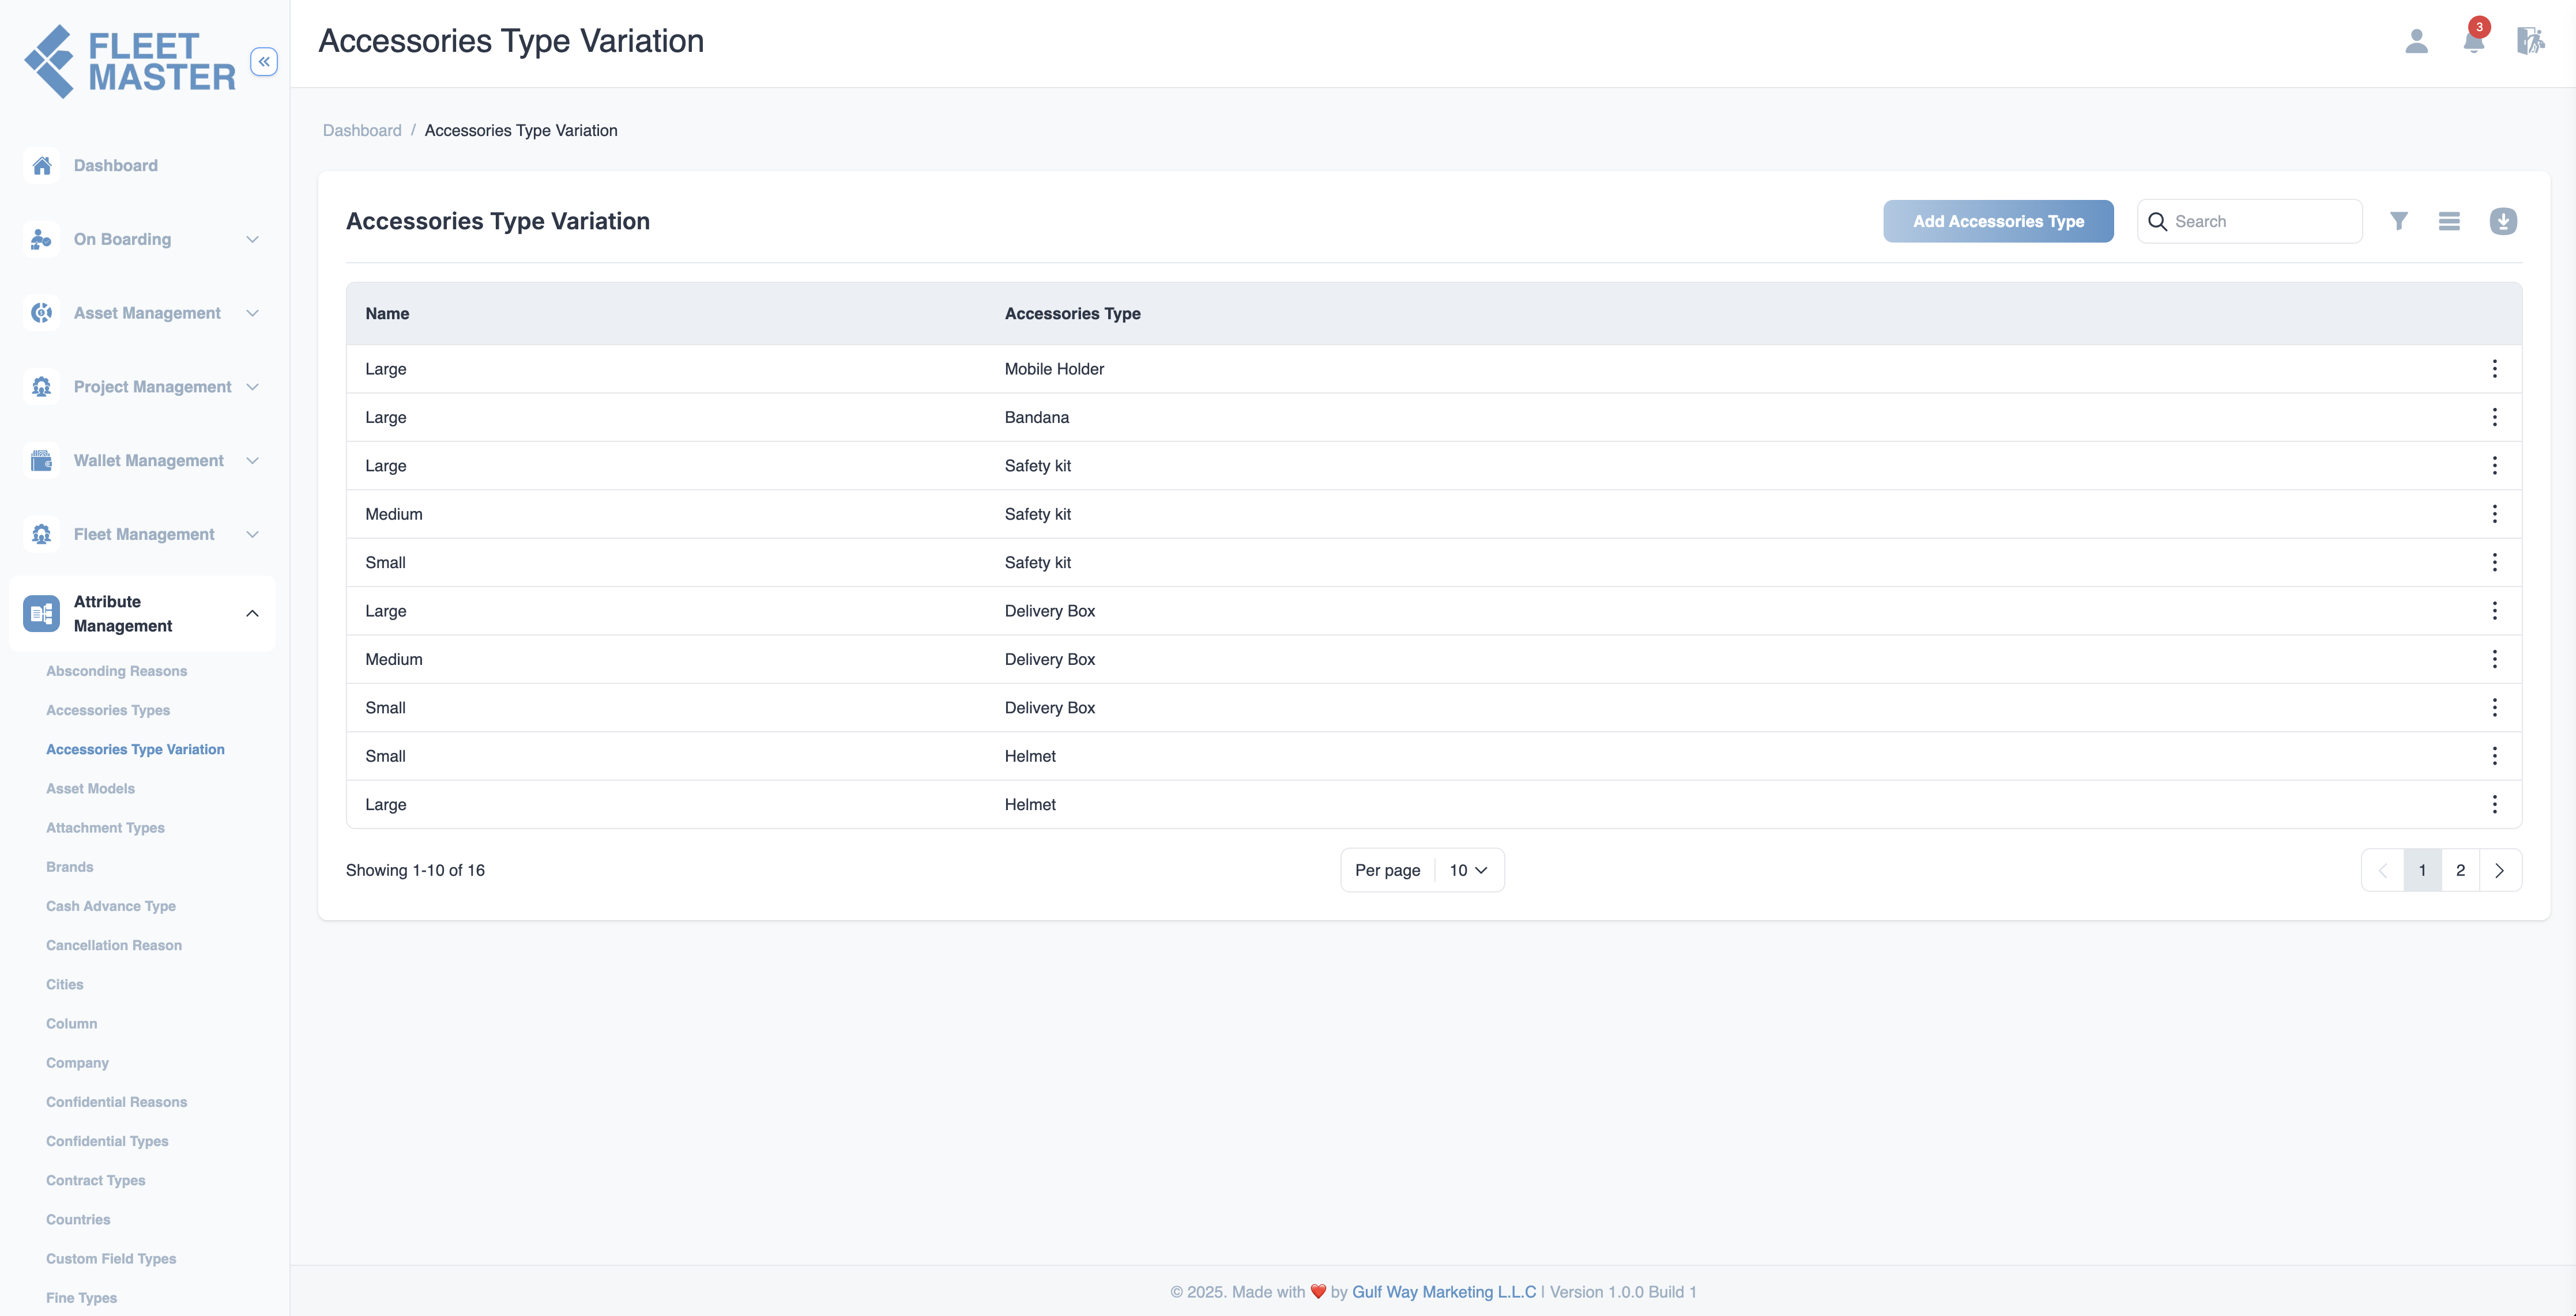Image resolution: width=2576 pixels, height=1316 pixels.
Task: Open Accessories Types in sidebar
Action: 108,710
